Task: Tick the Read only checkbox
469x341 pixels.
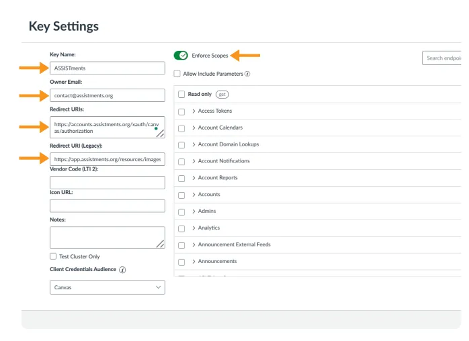Action: 181,95
